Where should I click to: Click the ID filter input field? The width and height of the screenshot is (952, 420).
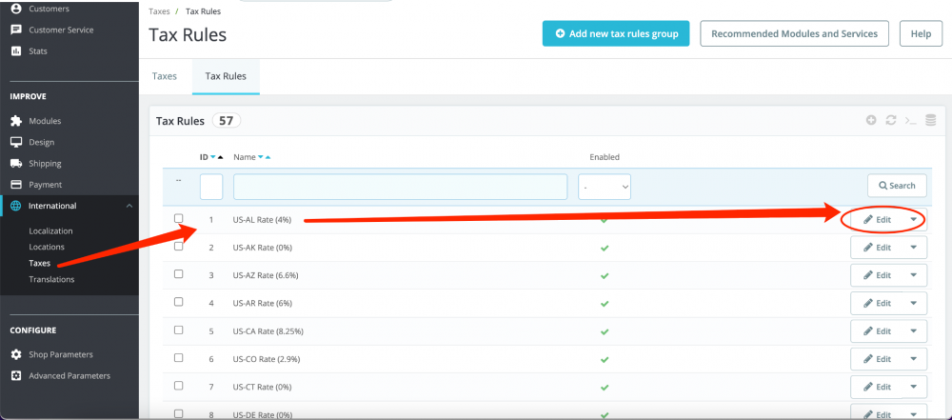point(211,187)
